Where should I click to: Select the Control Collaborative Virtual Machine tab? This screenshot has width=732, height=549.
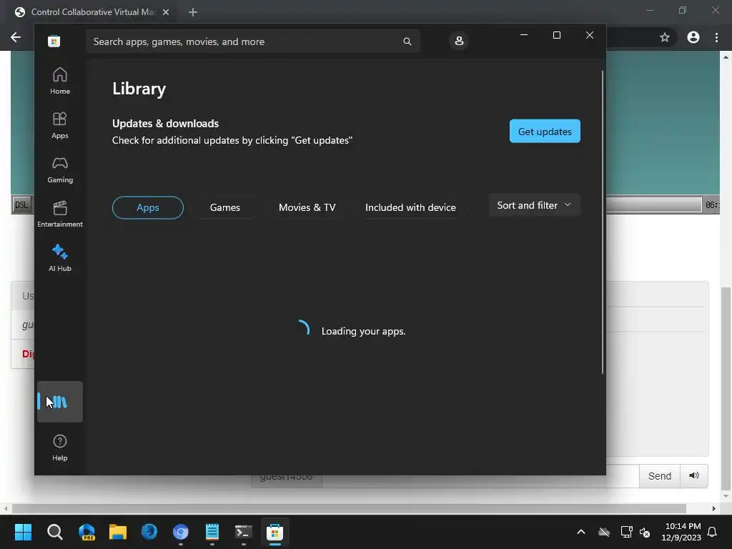[92, 12]
